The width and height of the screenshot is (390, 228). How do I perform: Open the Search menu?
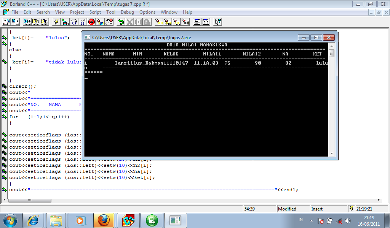[43, 12]
